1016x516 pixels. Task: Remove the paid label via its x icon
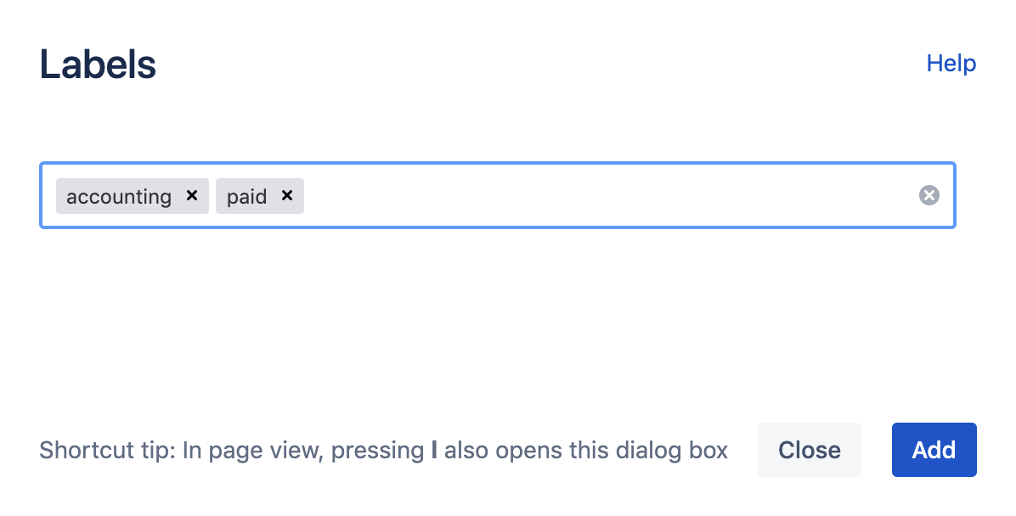[x=286, y=196]
